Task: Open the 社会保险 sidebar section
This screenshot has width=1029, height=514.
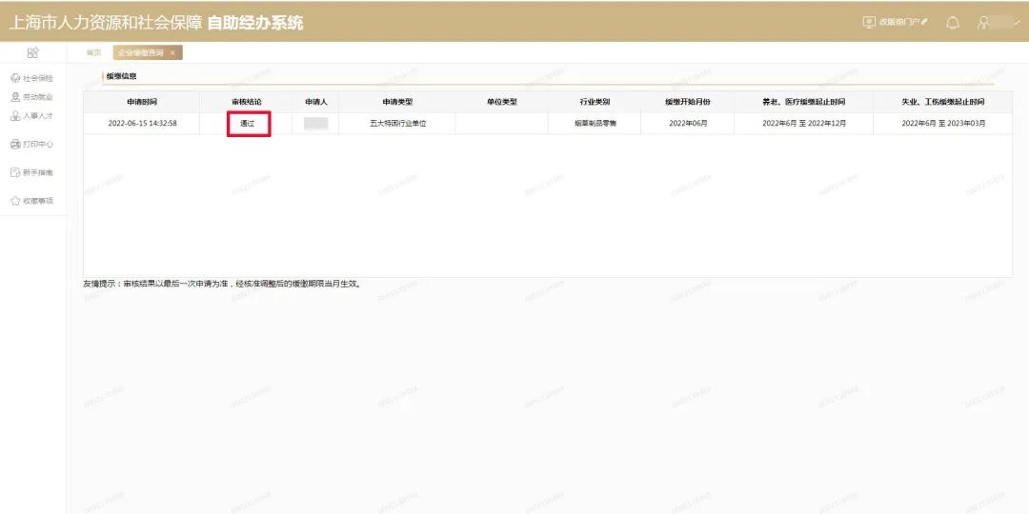Action: (x=32, y=78)
